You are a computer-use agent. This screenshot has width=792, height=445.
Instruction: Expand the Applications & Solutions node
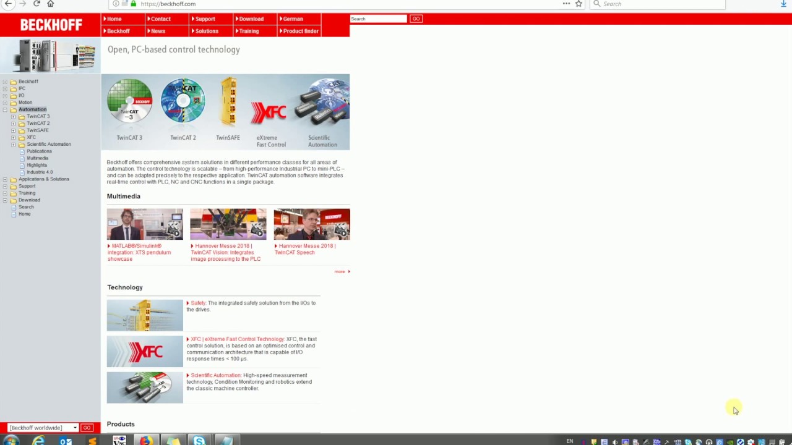5,179
